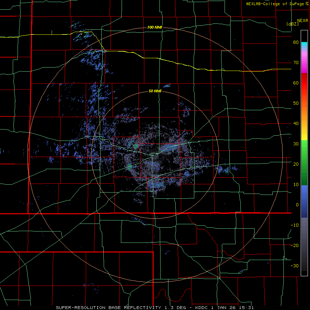Image resolution: width=310 pixels, height=310 pixels.
Task: Click the -30 value on the dBZ scale
Action: click(x=294, y=266)
